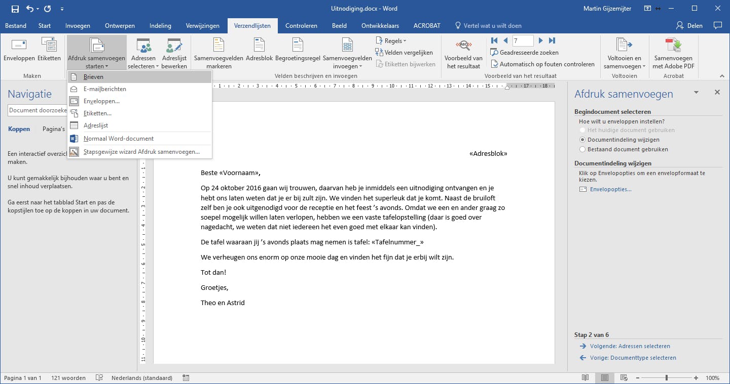Image resolution: width=730 pixels, height=384 pixels.
Task: Select Documentindeling wijzigen radio button
Action: tap(583, 140)
